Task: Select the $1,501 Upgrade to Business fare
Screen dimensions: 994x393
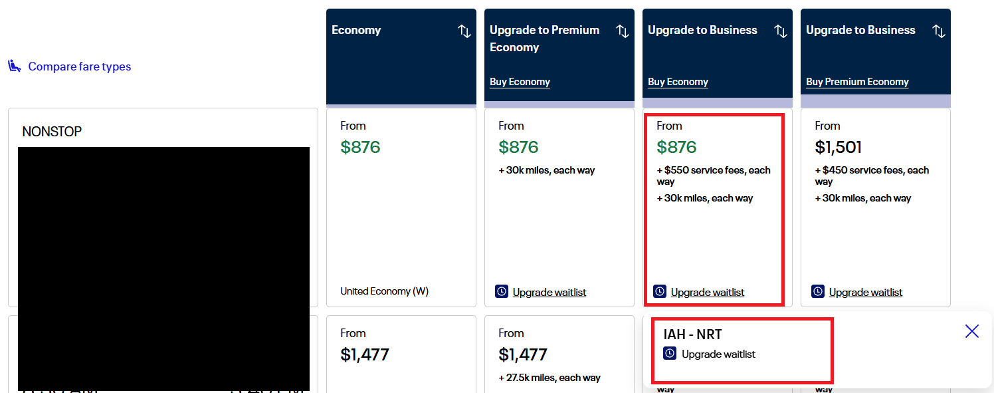Action: point(876,207)
